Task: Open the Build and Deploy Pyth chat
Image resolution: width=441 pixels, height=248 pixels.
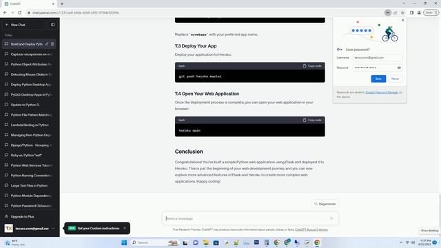Action: 27,44
